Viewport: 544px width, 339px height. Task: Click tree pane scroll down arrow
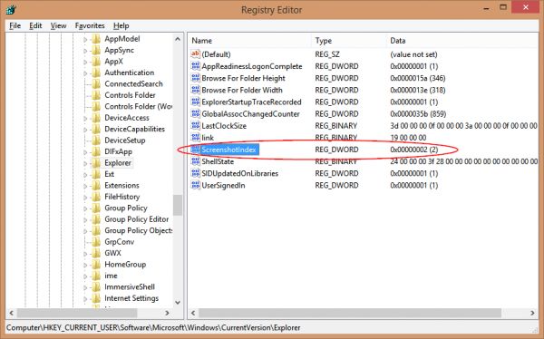pyautogui.click(x=178, y=302)
